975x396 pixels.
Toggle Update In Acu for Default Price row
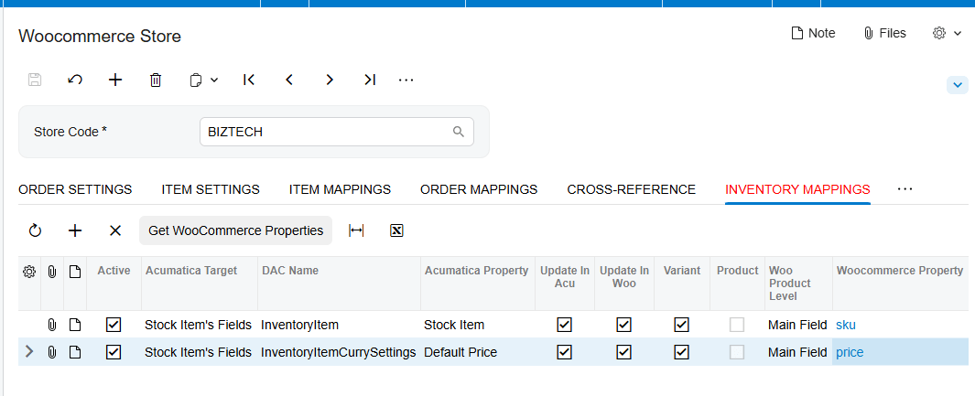pos(565,352)
